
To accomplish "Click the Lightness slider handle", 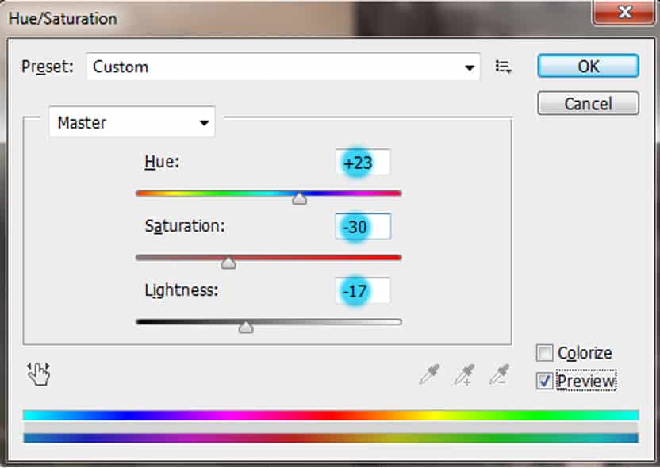I will [x=246, y=327].
